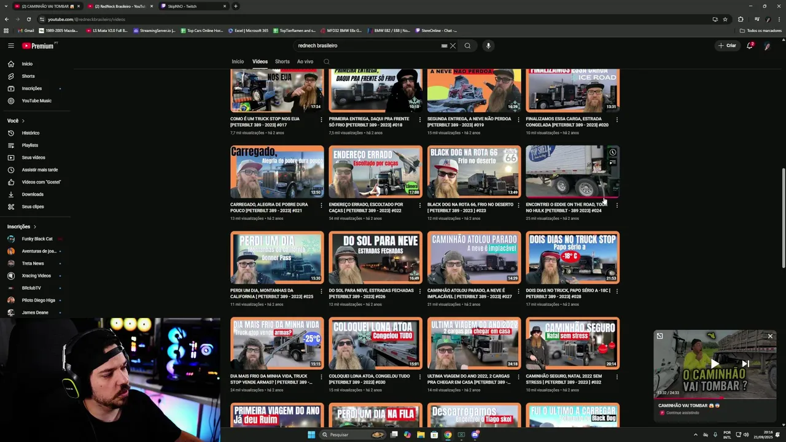Expand the Você section chevron

click(23, 121)
